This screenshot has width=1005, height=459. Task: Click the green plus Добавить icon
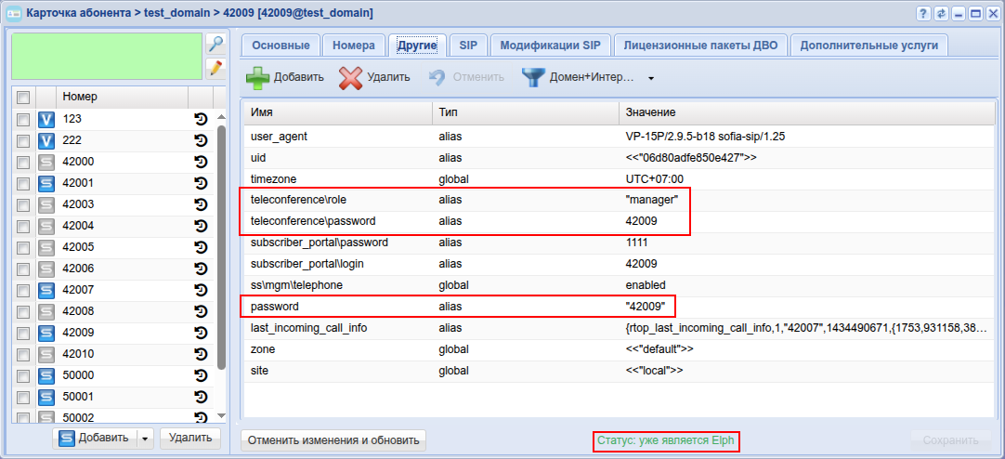[257, 77]
